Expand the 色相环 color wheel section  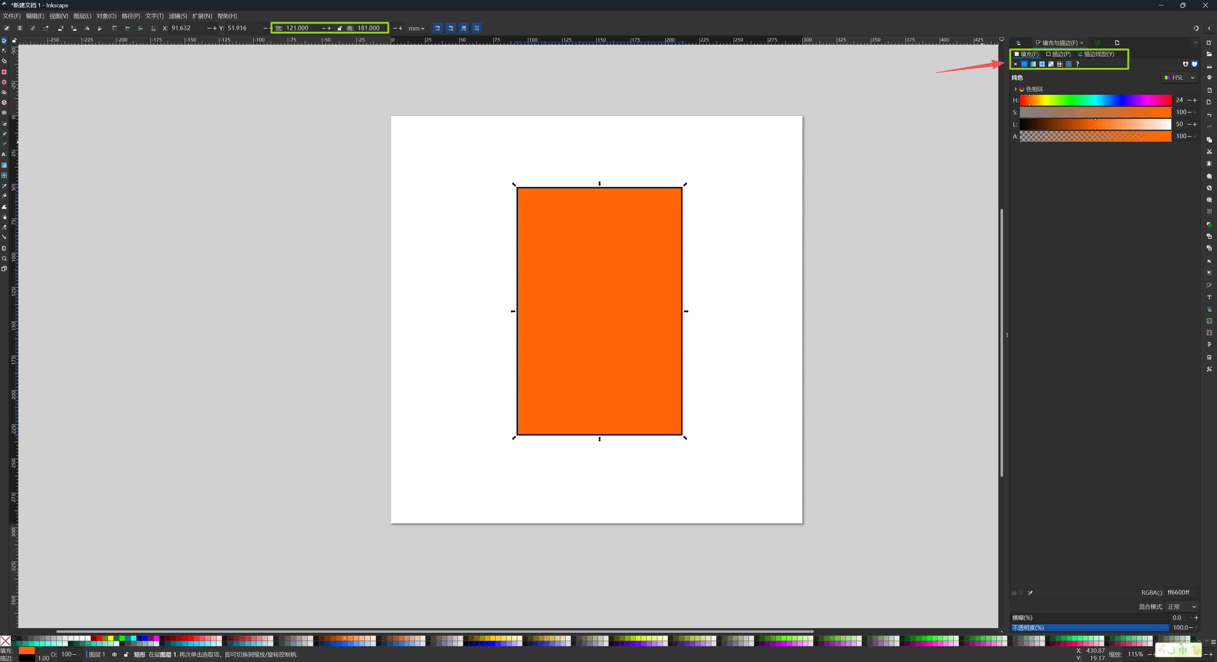pos(1015,89)
